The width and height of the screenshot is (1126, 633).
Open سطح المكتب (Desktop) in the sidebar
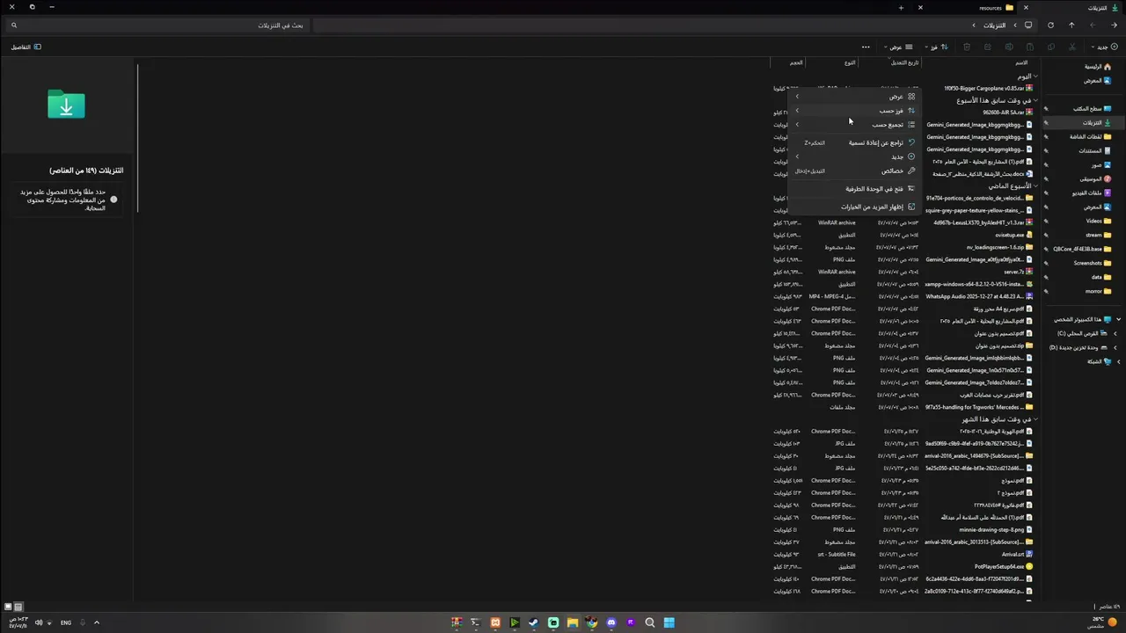coord(1092,109)
